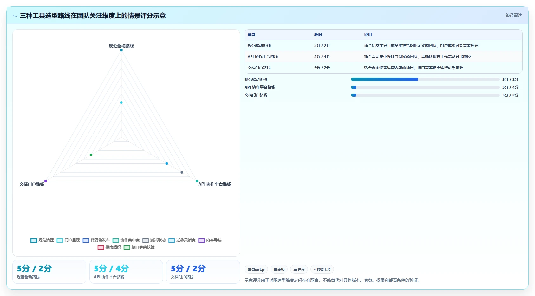Toggle the 规范治理 legend series
The image size is (535, 296).
pyautogui.click(x=42, y=240)
